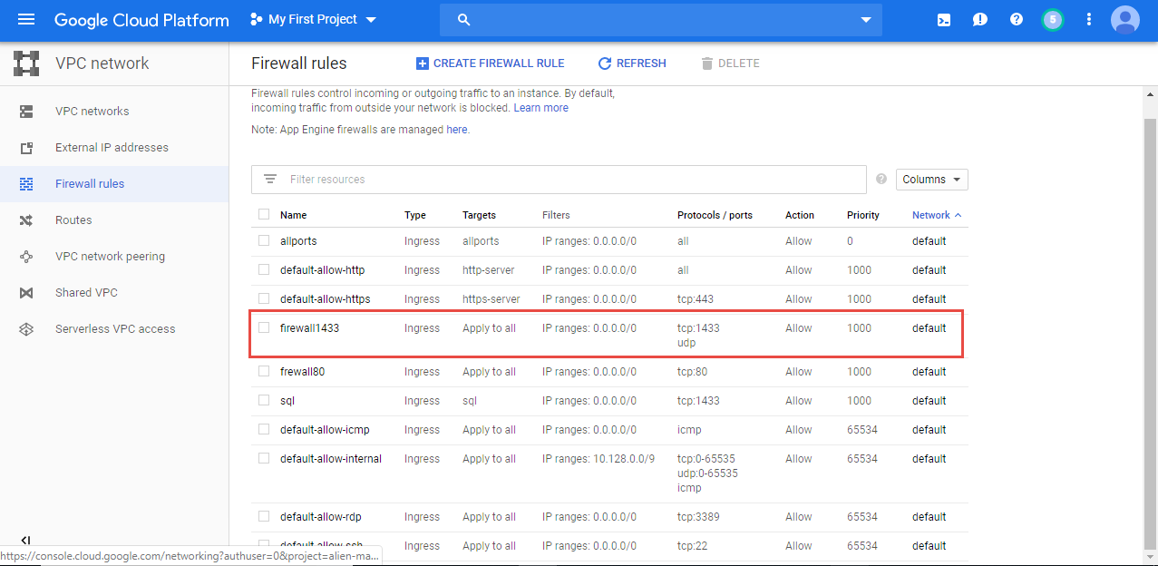
Task: Open the notifications alerts icon
Action: [x=979, y=19]
